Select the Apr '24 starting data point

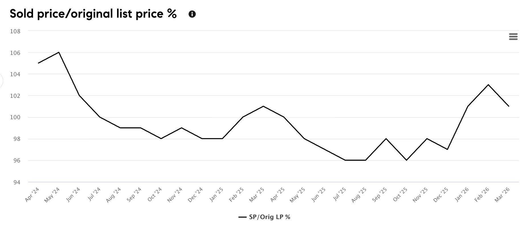click(x=38, y=63)
